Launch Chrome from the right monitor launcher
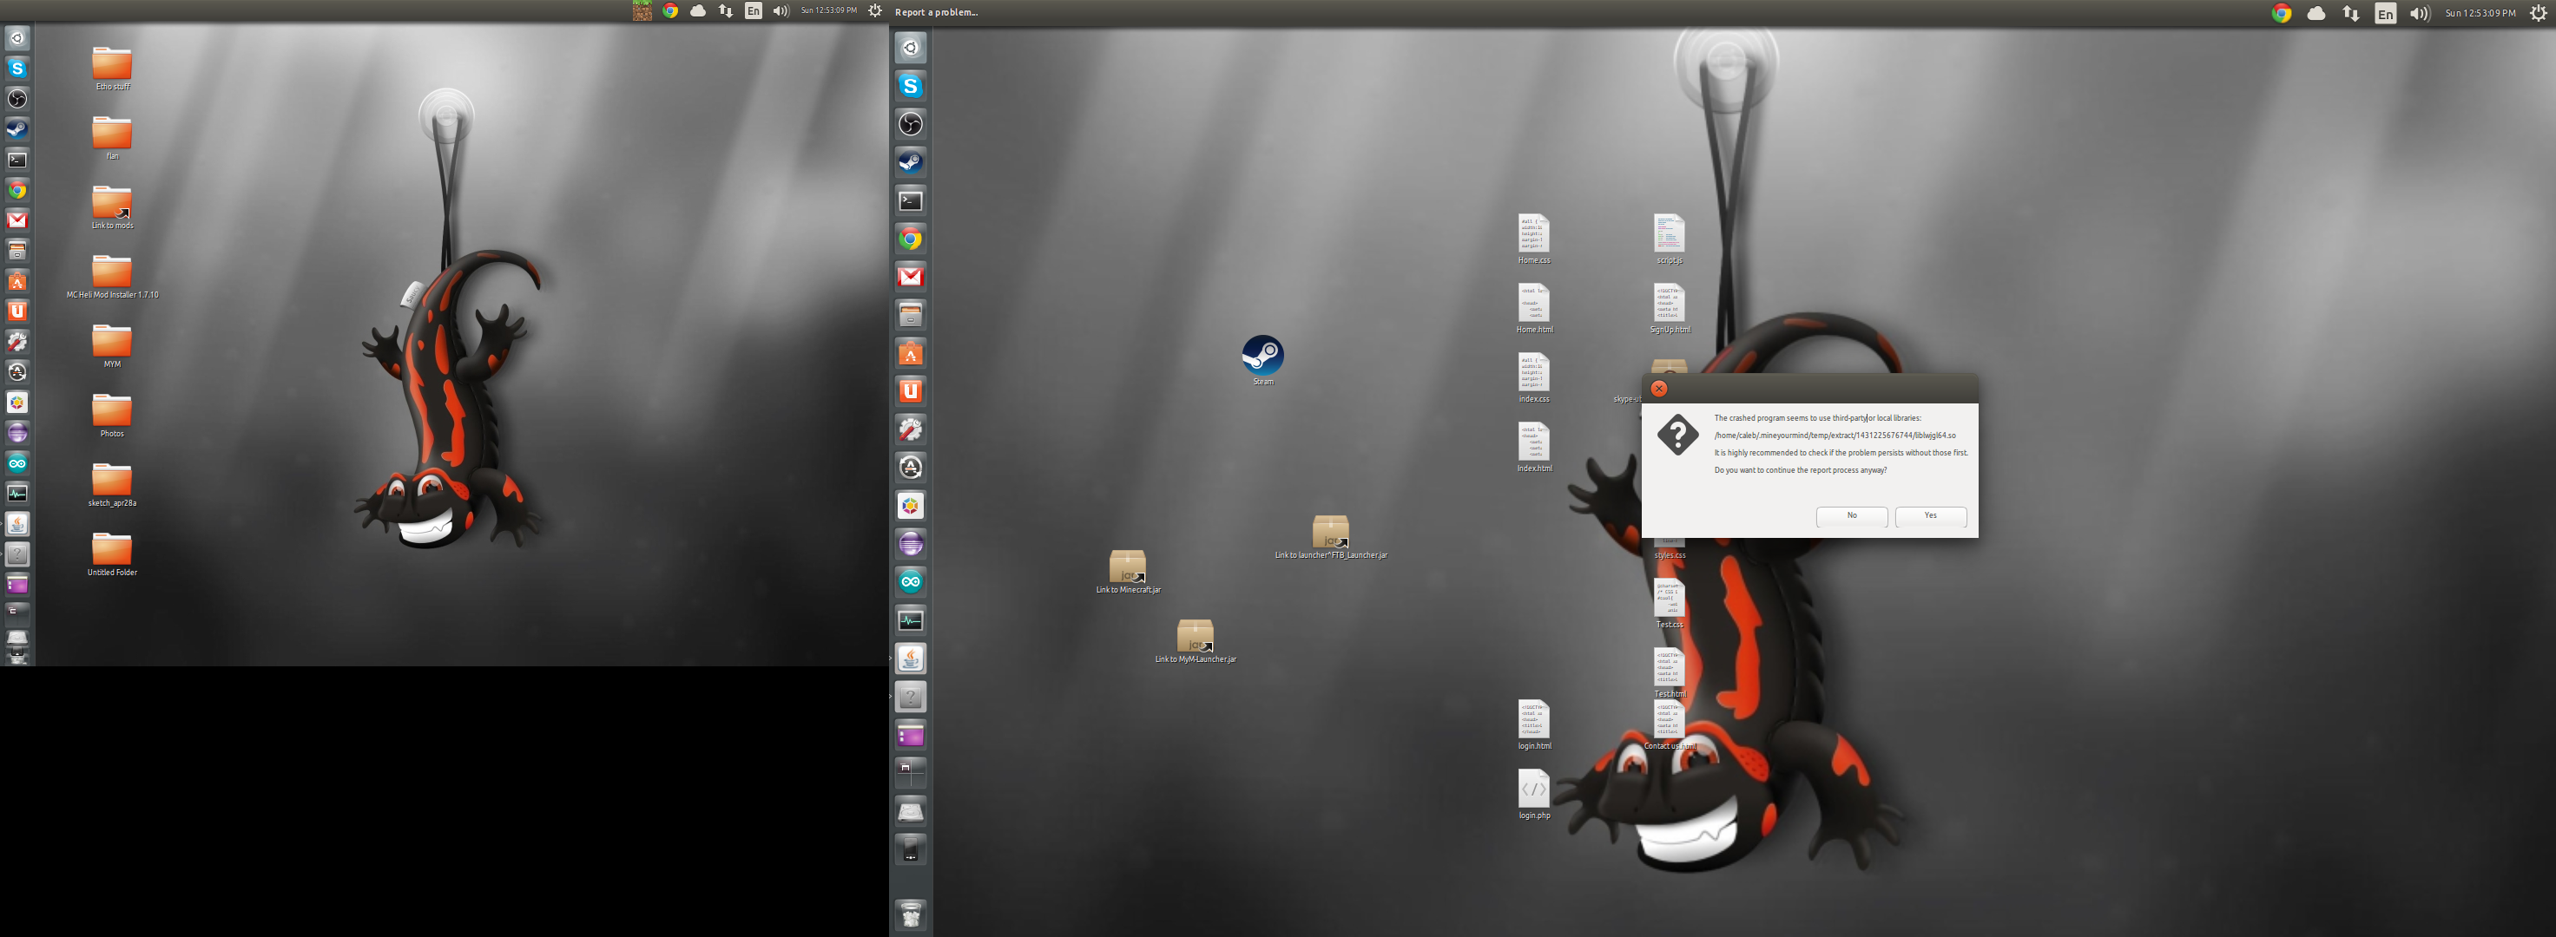Viewport: 2556px width, 937px height. [x=911, y=239]
